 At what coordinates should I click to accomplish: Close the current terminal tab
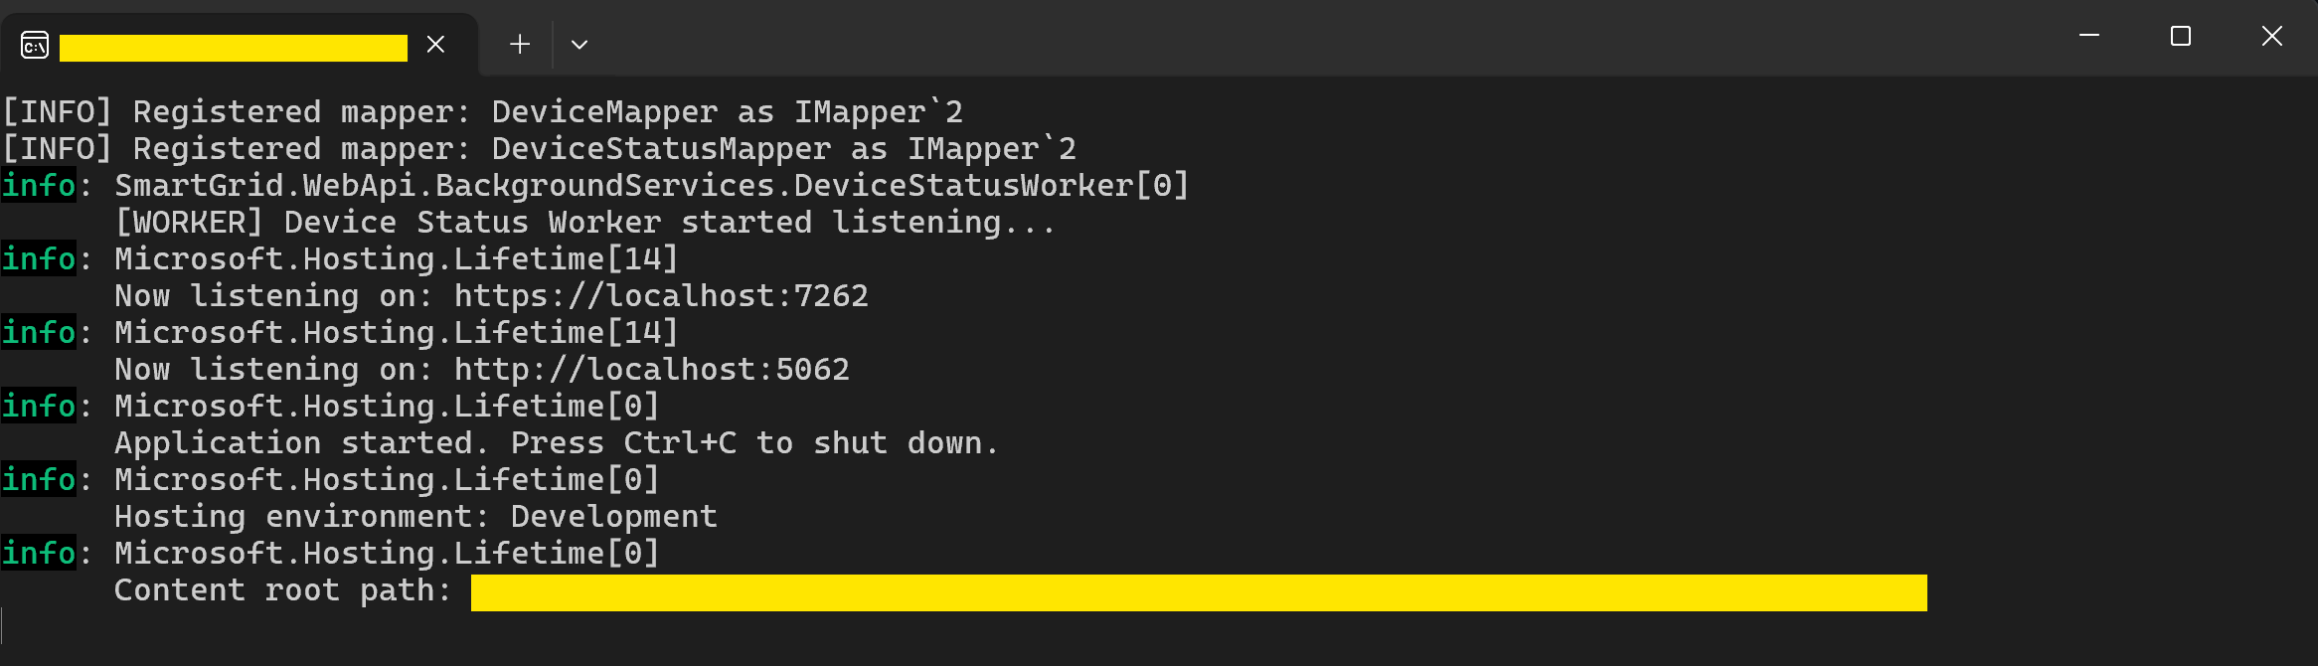[434, 44]
